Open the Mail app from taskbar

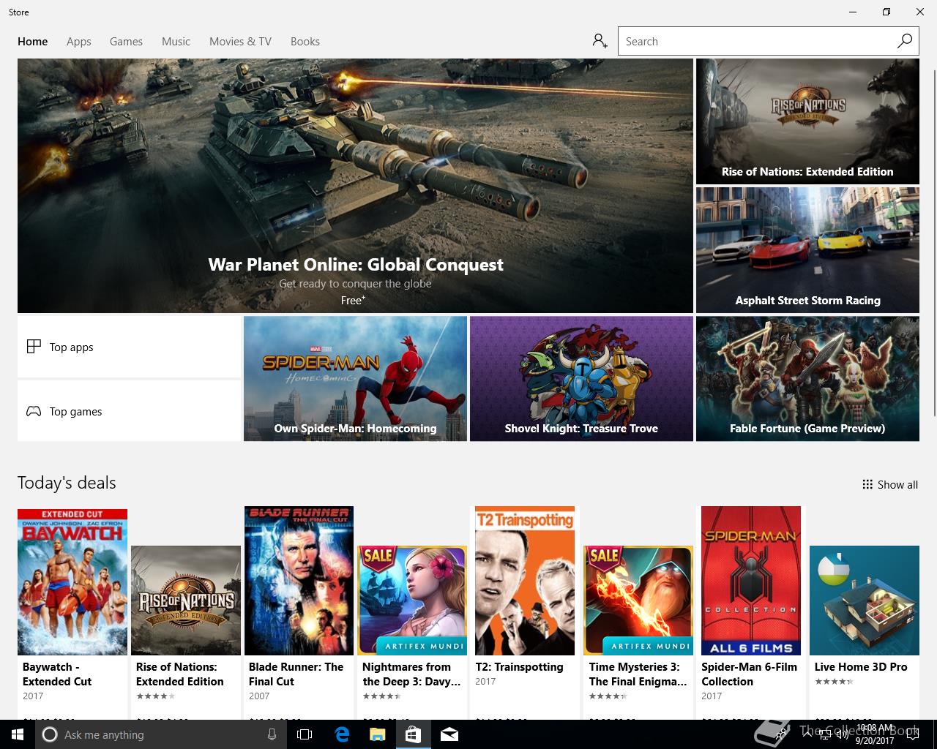(x=449, y=734)
